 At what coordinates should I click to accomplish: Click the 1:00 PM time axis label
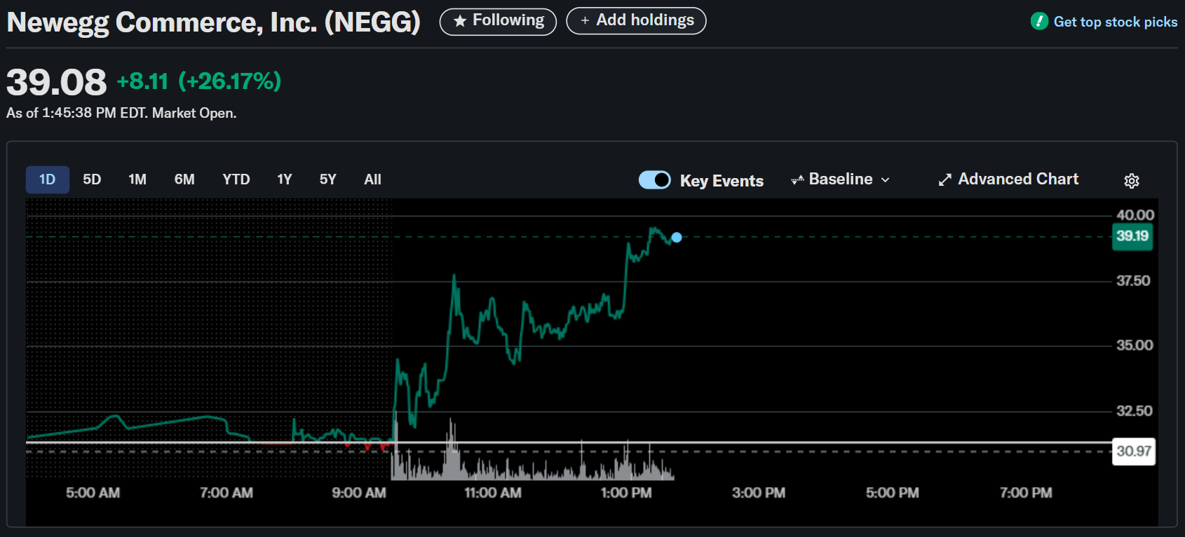click(626, 493)
